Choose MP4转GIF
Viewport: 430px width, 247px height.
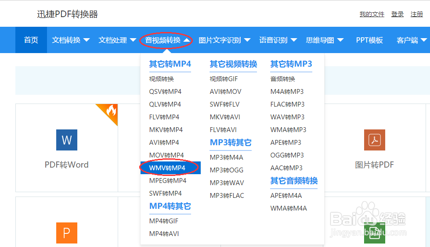[x=164, y=221]
